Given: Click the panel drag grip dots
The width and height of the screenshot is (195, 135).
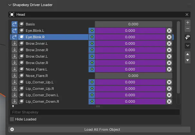Looking at the screenshot, I should point(190,5).
